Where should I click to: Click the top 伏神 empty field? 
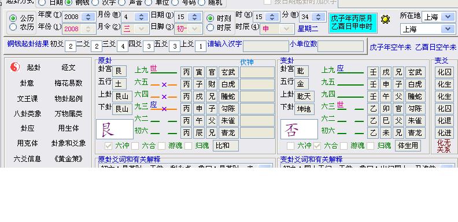257,72
